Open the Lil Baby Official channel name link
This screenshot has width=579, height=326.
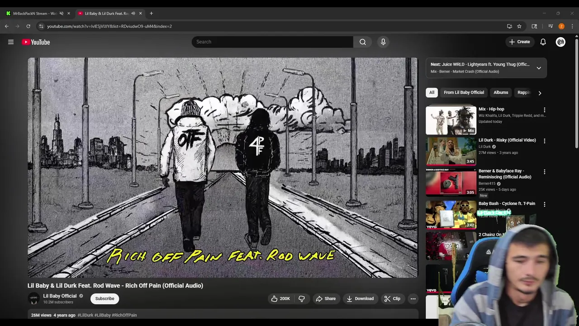[x=60, y=296]
